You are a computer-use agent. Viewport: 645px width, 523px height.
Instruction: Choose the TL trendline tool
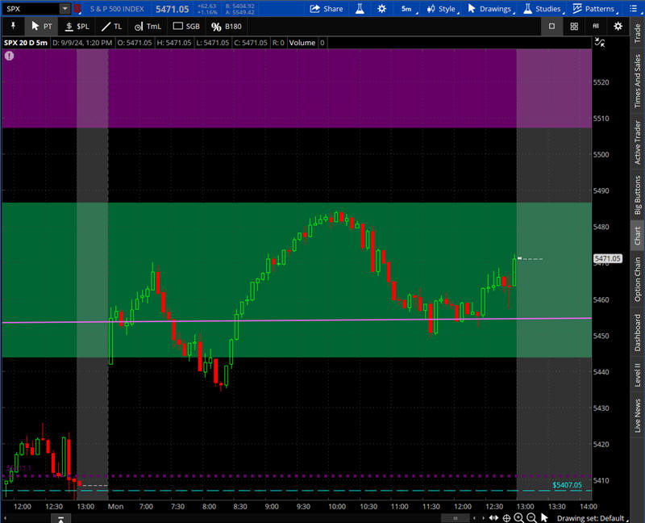[112, 26]
